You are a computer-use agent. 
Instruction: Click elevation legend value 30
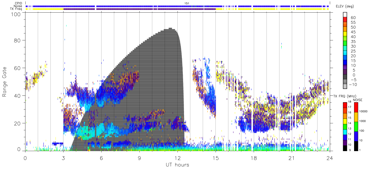point(353,46)
